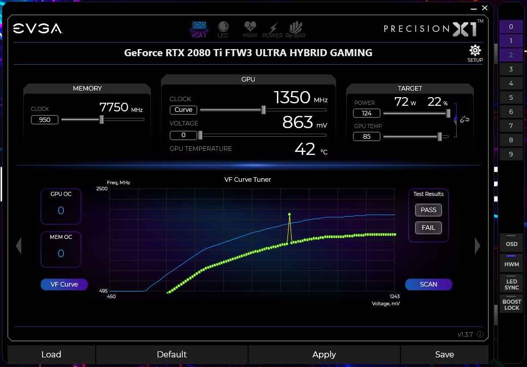The height and width of the screenshot is (367, 527).
Task: Click the GPU voltage slider handle
Action: [200, 135]
